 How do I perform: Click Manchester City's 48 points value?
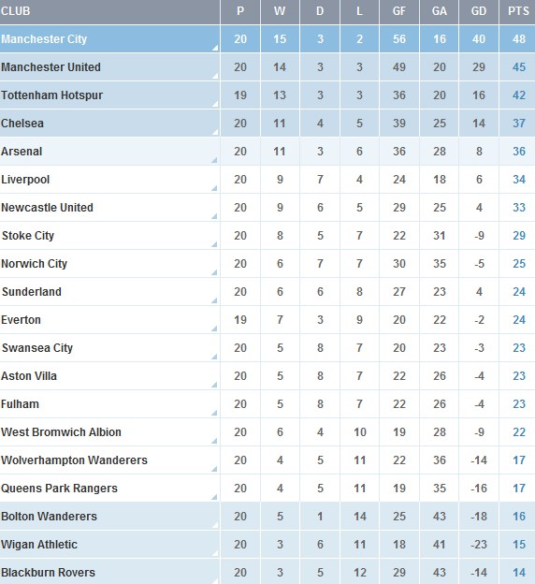(518, 38)
